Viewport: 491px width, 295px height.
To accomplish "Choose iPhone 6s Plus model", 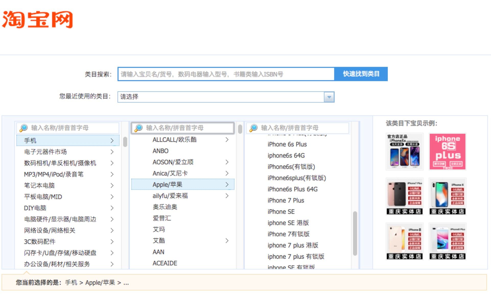I will point(298,144).
